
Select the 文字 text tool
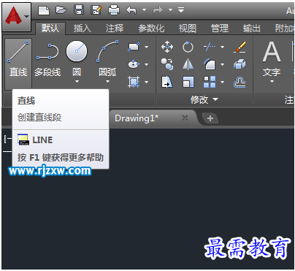point(272,58)
